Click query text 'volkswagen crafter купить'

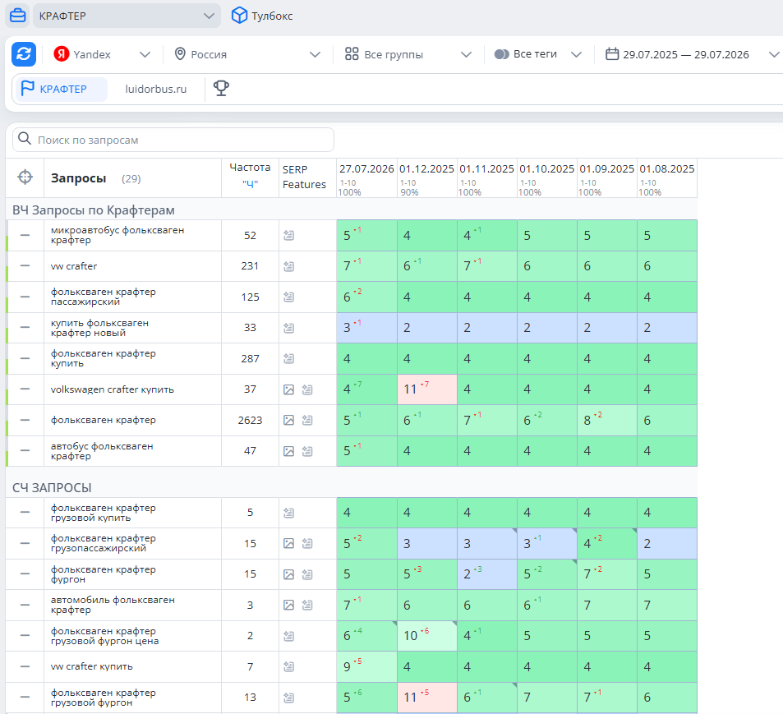click(113, 389)
